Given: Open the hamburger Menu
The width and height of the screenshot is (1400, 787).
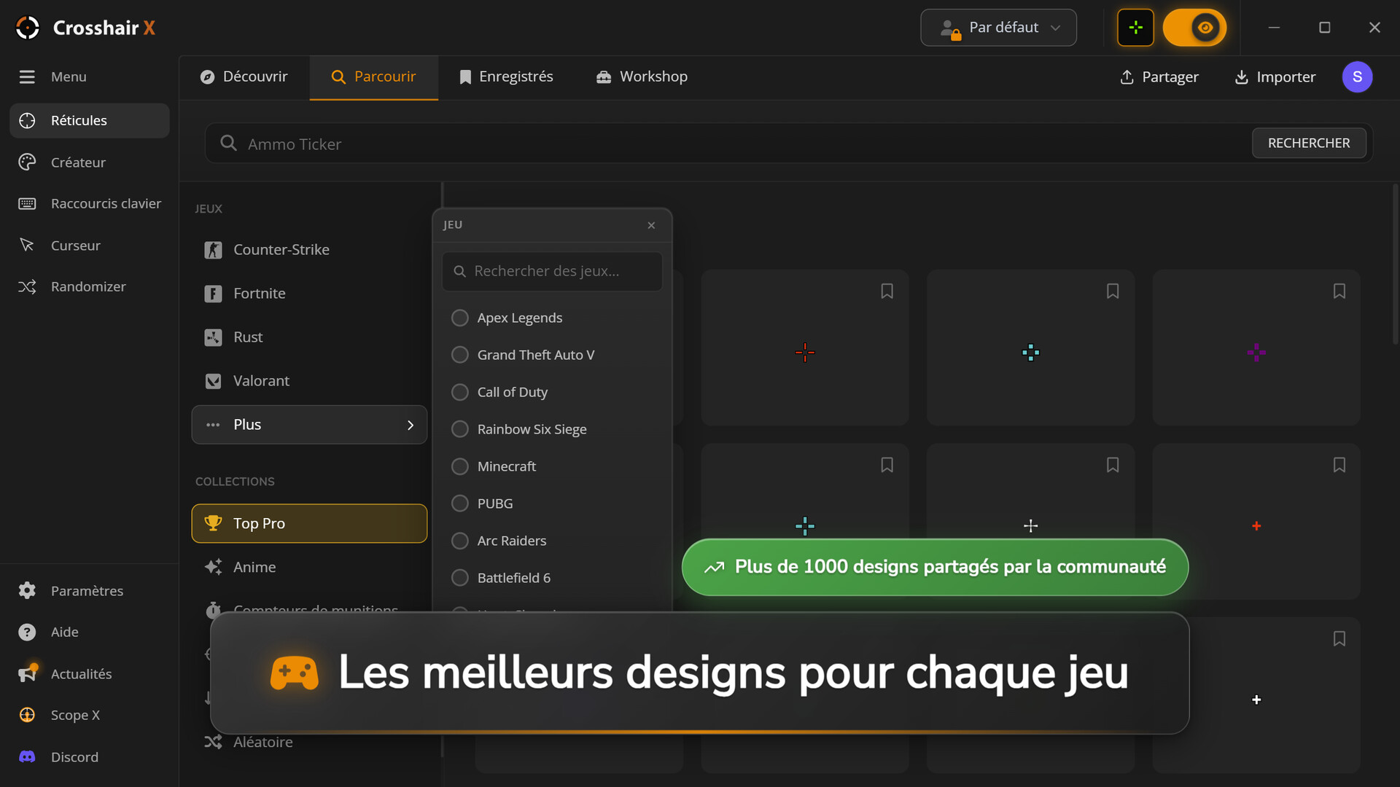Looking at the screenshot, I should [x=52, y=77].
